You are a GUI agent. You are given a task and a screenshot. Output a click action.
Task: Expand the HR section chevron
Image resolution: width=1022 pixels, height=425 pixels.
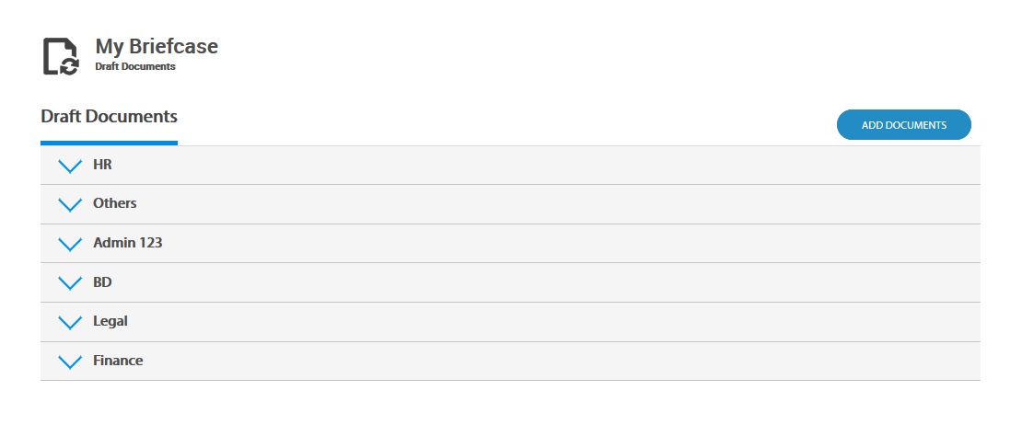(70, 166)
